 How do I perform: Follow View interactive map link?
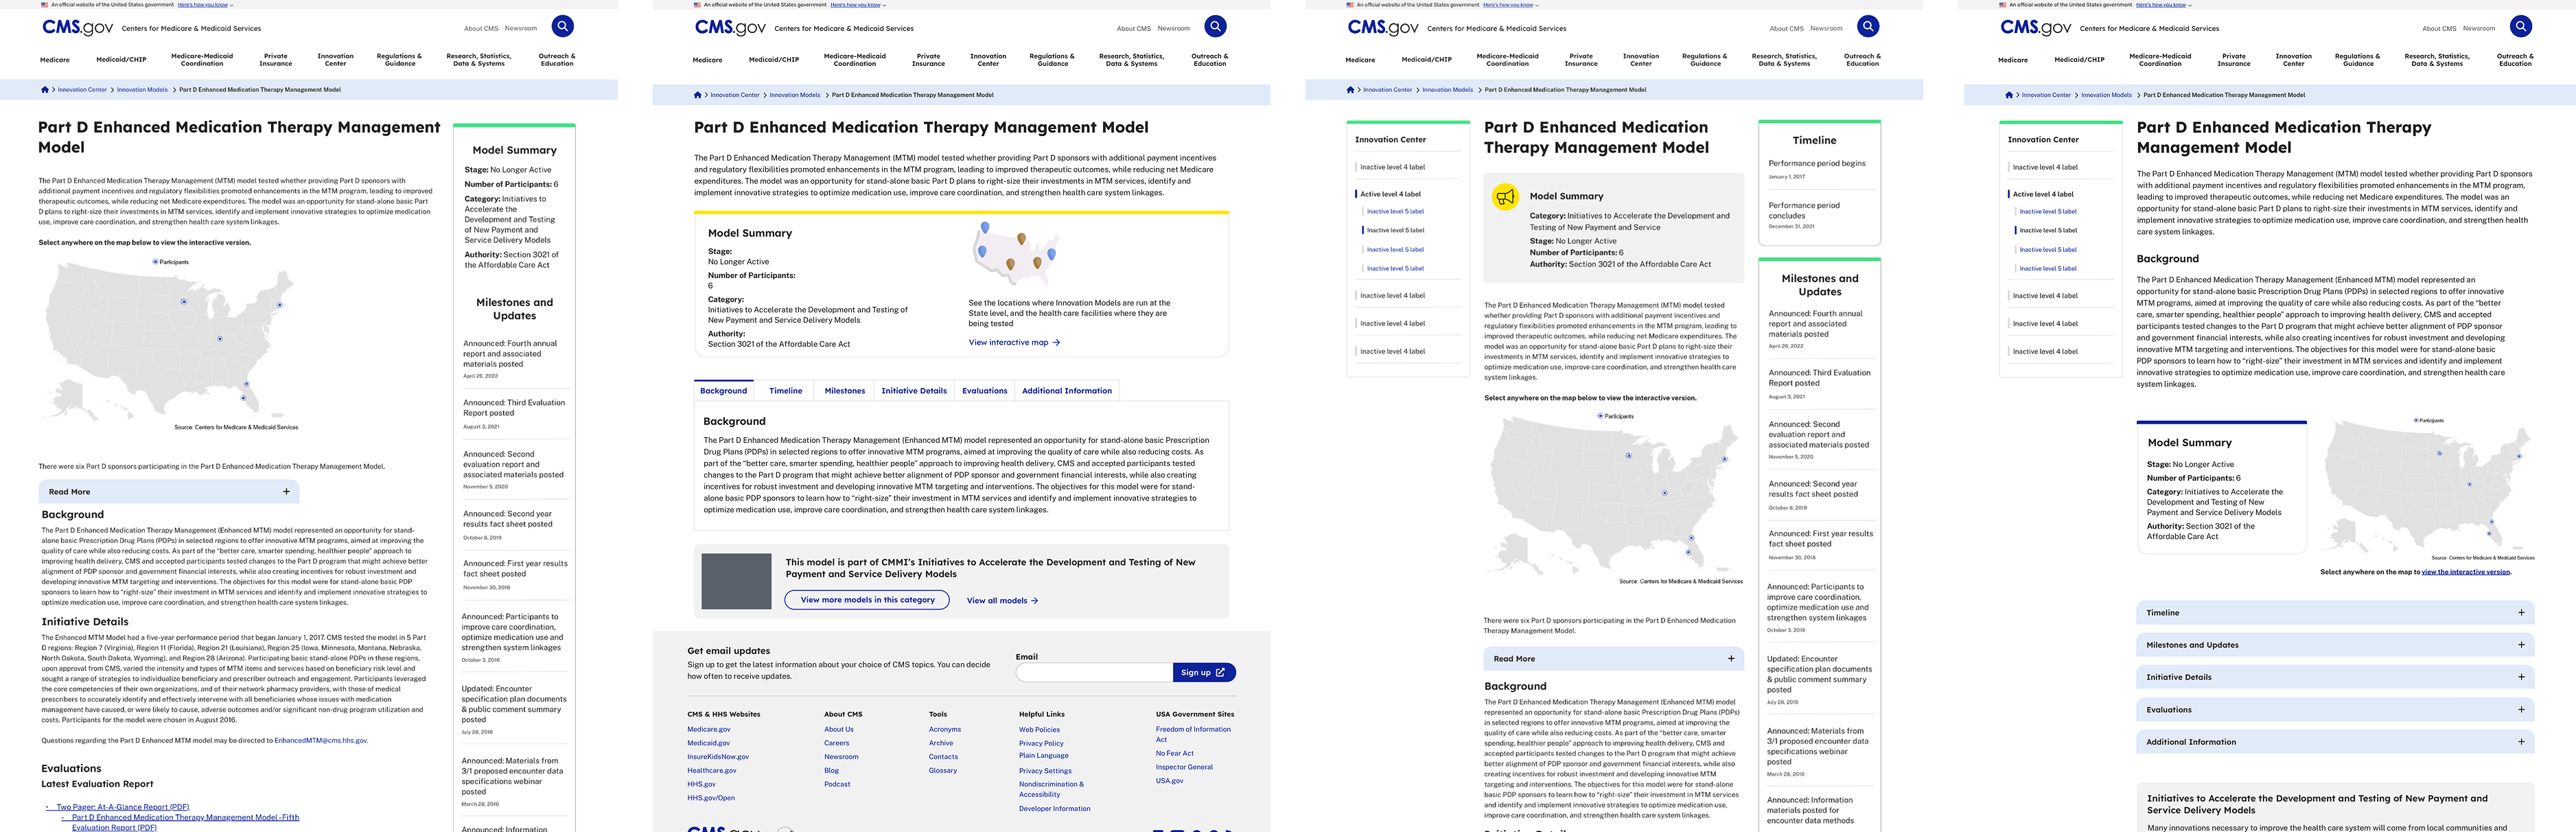tap(1008, 342)
